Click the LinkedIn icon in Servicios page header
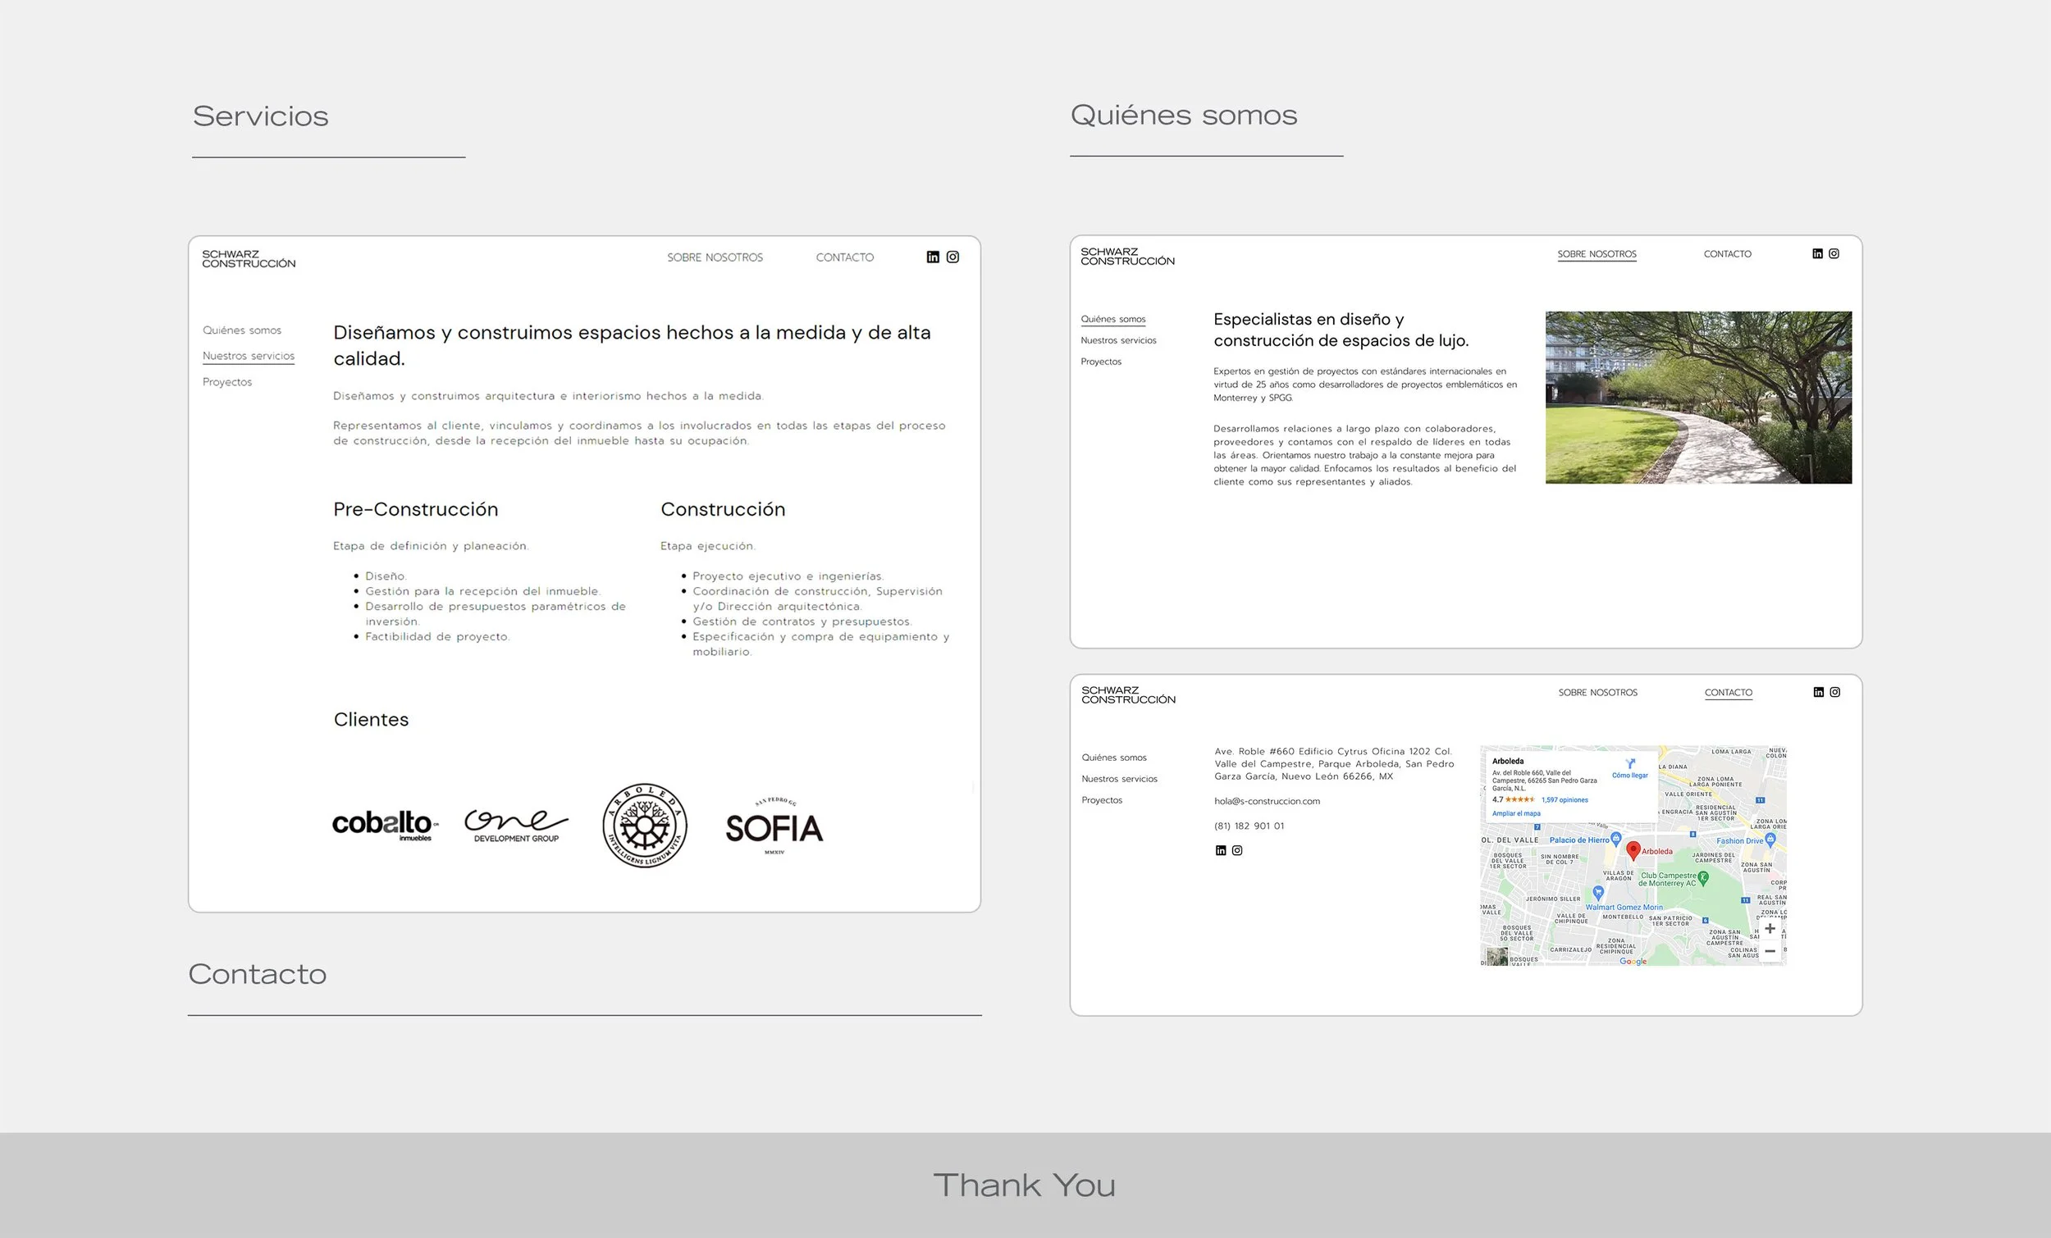2051x1238 pixels. (x=932, y=257)
